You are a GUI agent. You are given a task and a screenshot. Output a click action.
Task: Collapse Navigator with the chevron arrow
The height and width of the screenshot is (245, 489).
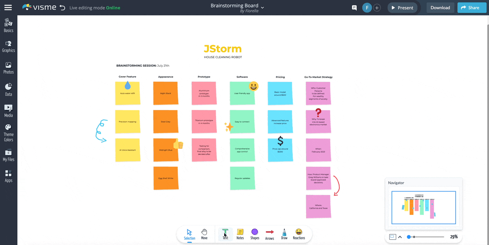[400, 237]
